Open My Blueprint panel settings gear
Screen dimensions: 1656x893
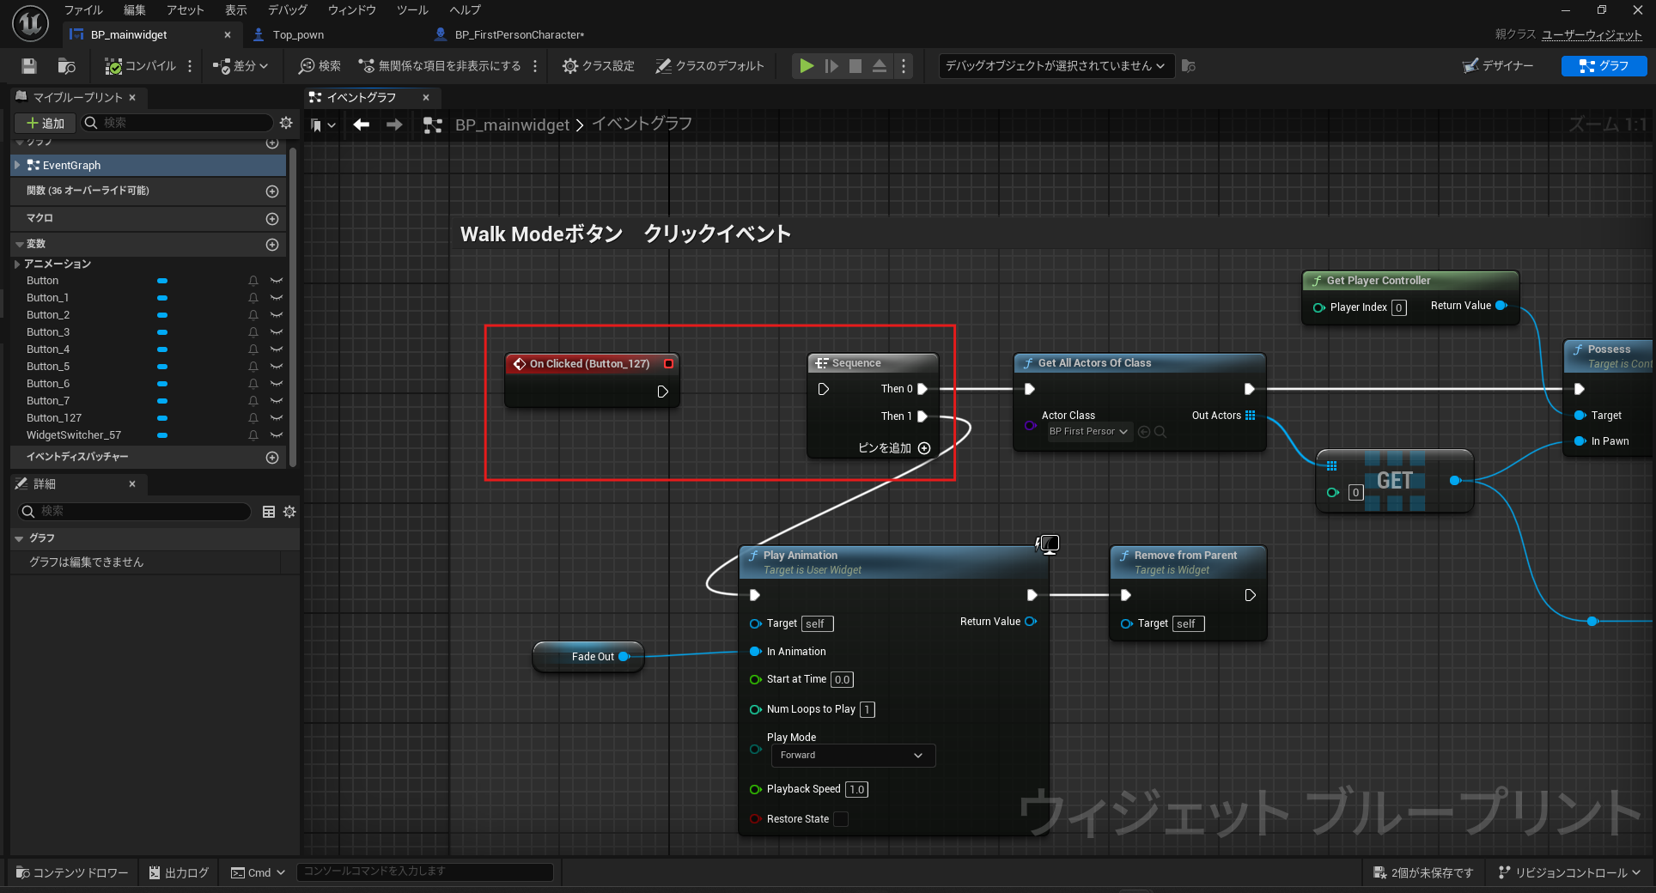click(x=286, y=123)
